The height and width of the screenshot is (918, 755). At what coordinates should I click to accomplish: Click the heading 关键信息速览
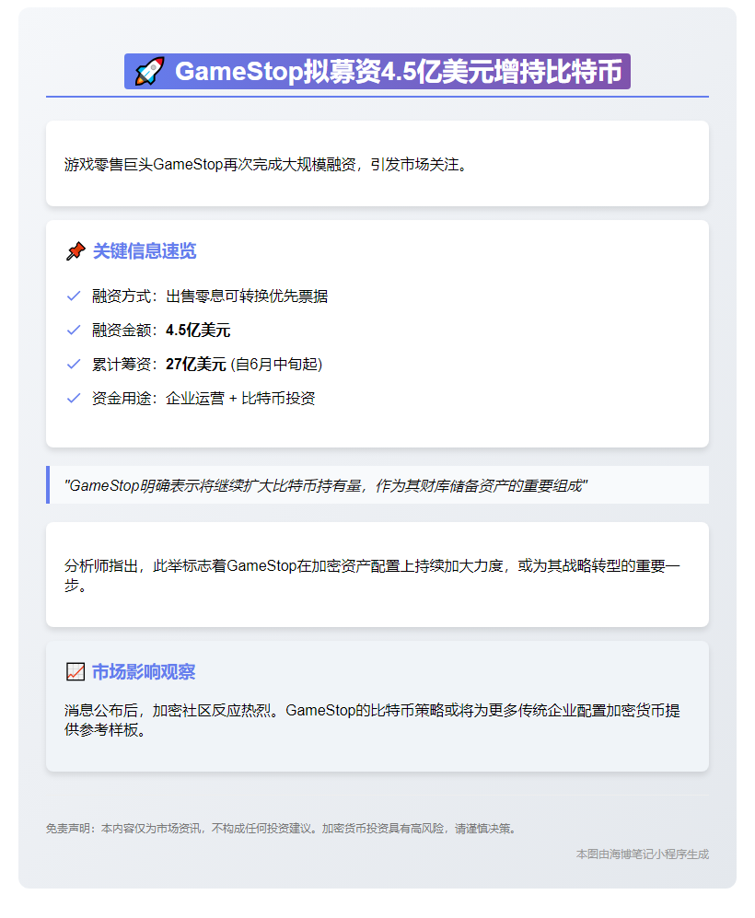coord(145,251)
